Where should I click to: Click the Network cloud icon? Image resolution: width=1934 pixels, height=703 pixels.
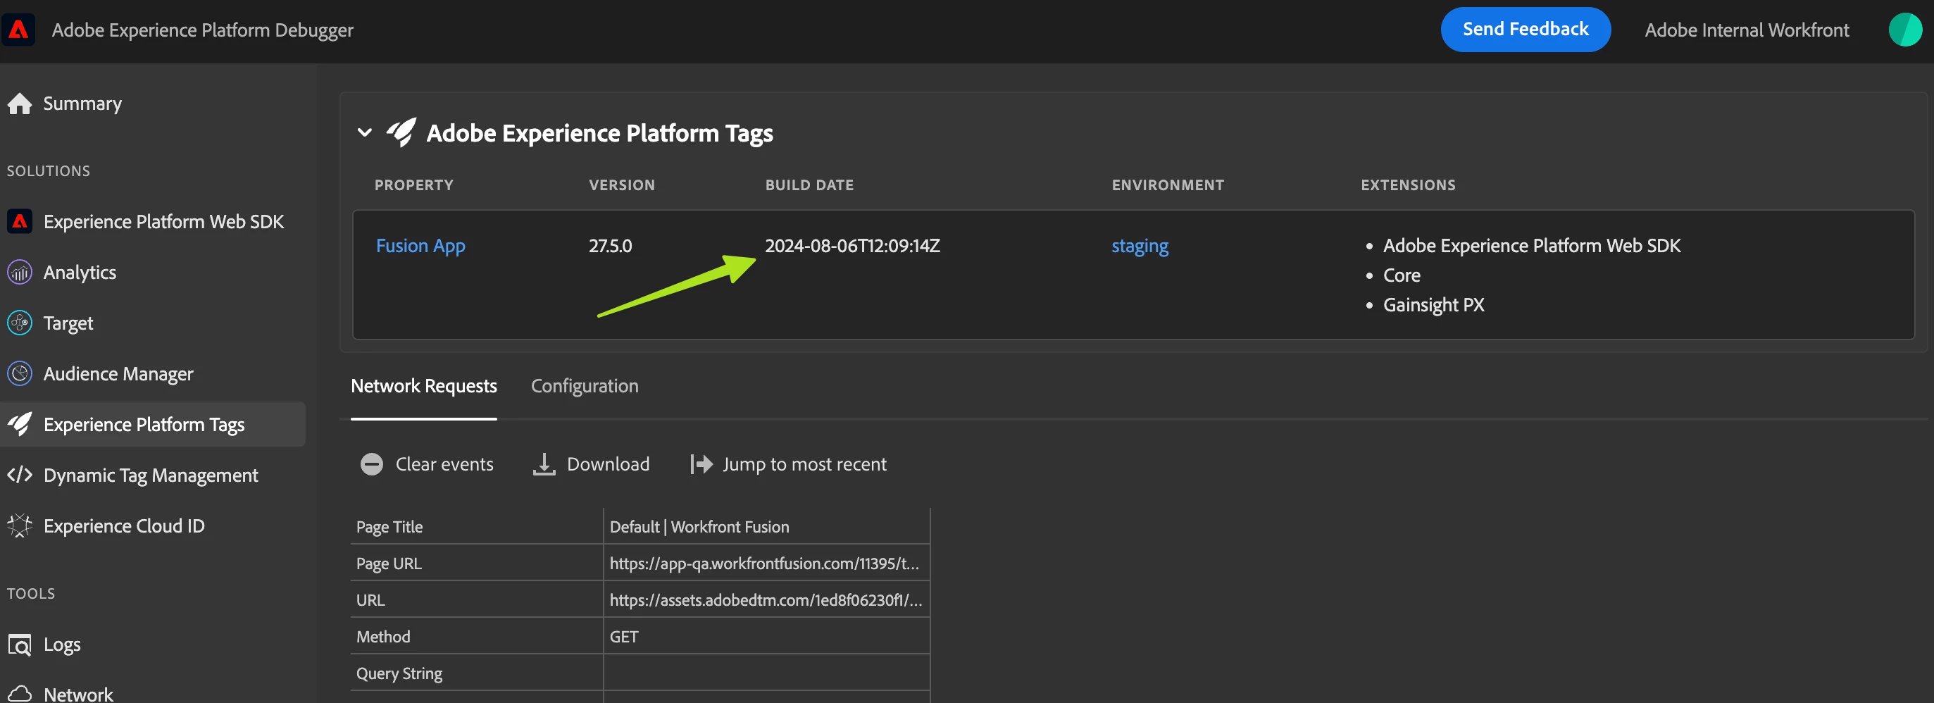[20, 694]
